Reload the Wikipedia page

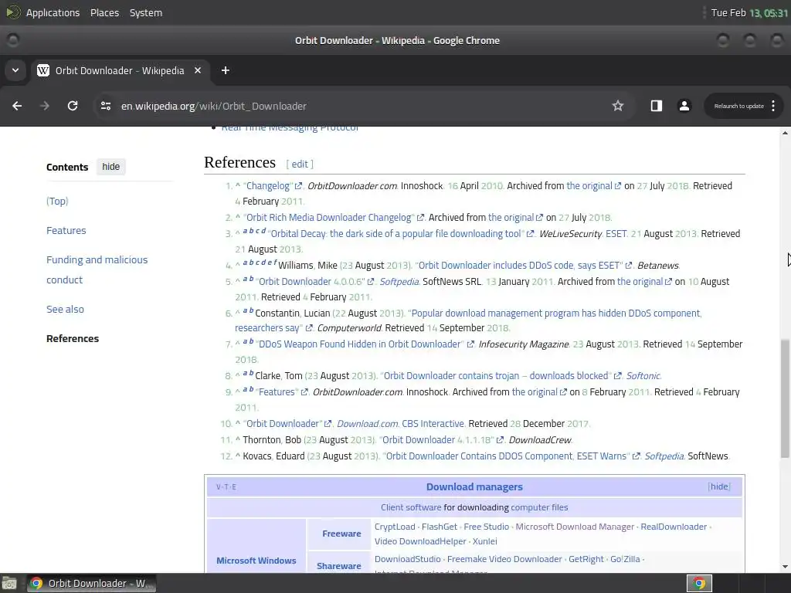click(73, 106)
